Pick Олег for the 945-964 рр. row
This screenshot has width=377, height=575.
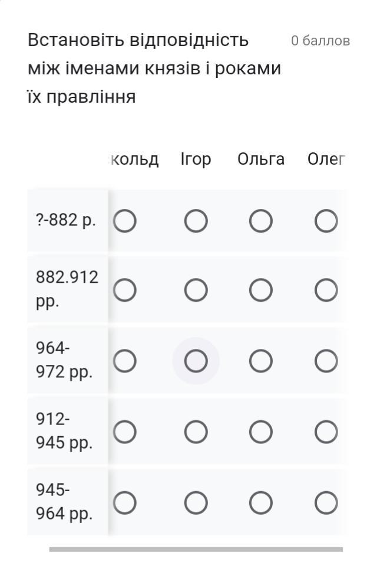326,503
